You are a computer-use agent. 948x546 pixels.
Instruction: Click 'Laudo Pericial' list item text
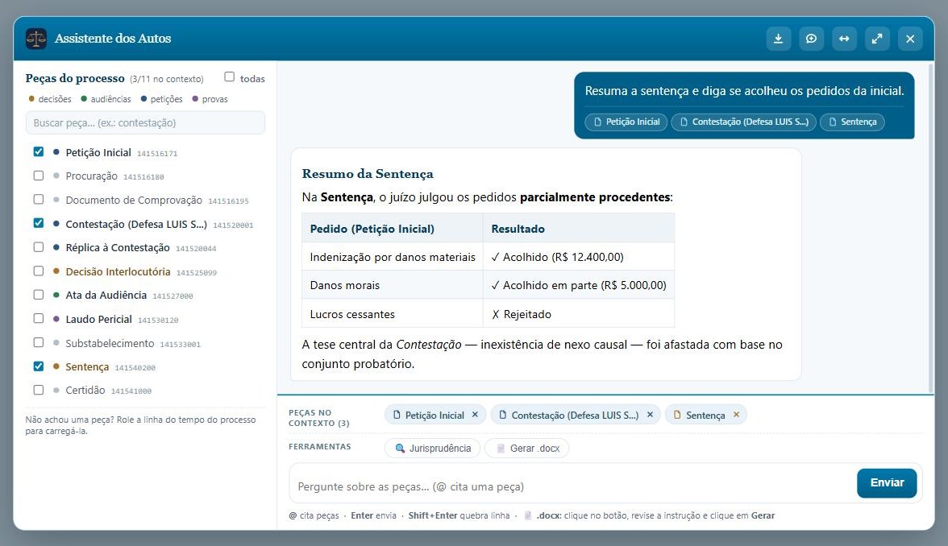tap(98, 319)
